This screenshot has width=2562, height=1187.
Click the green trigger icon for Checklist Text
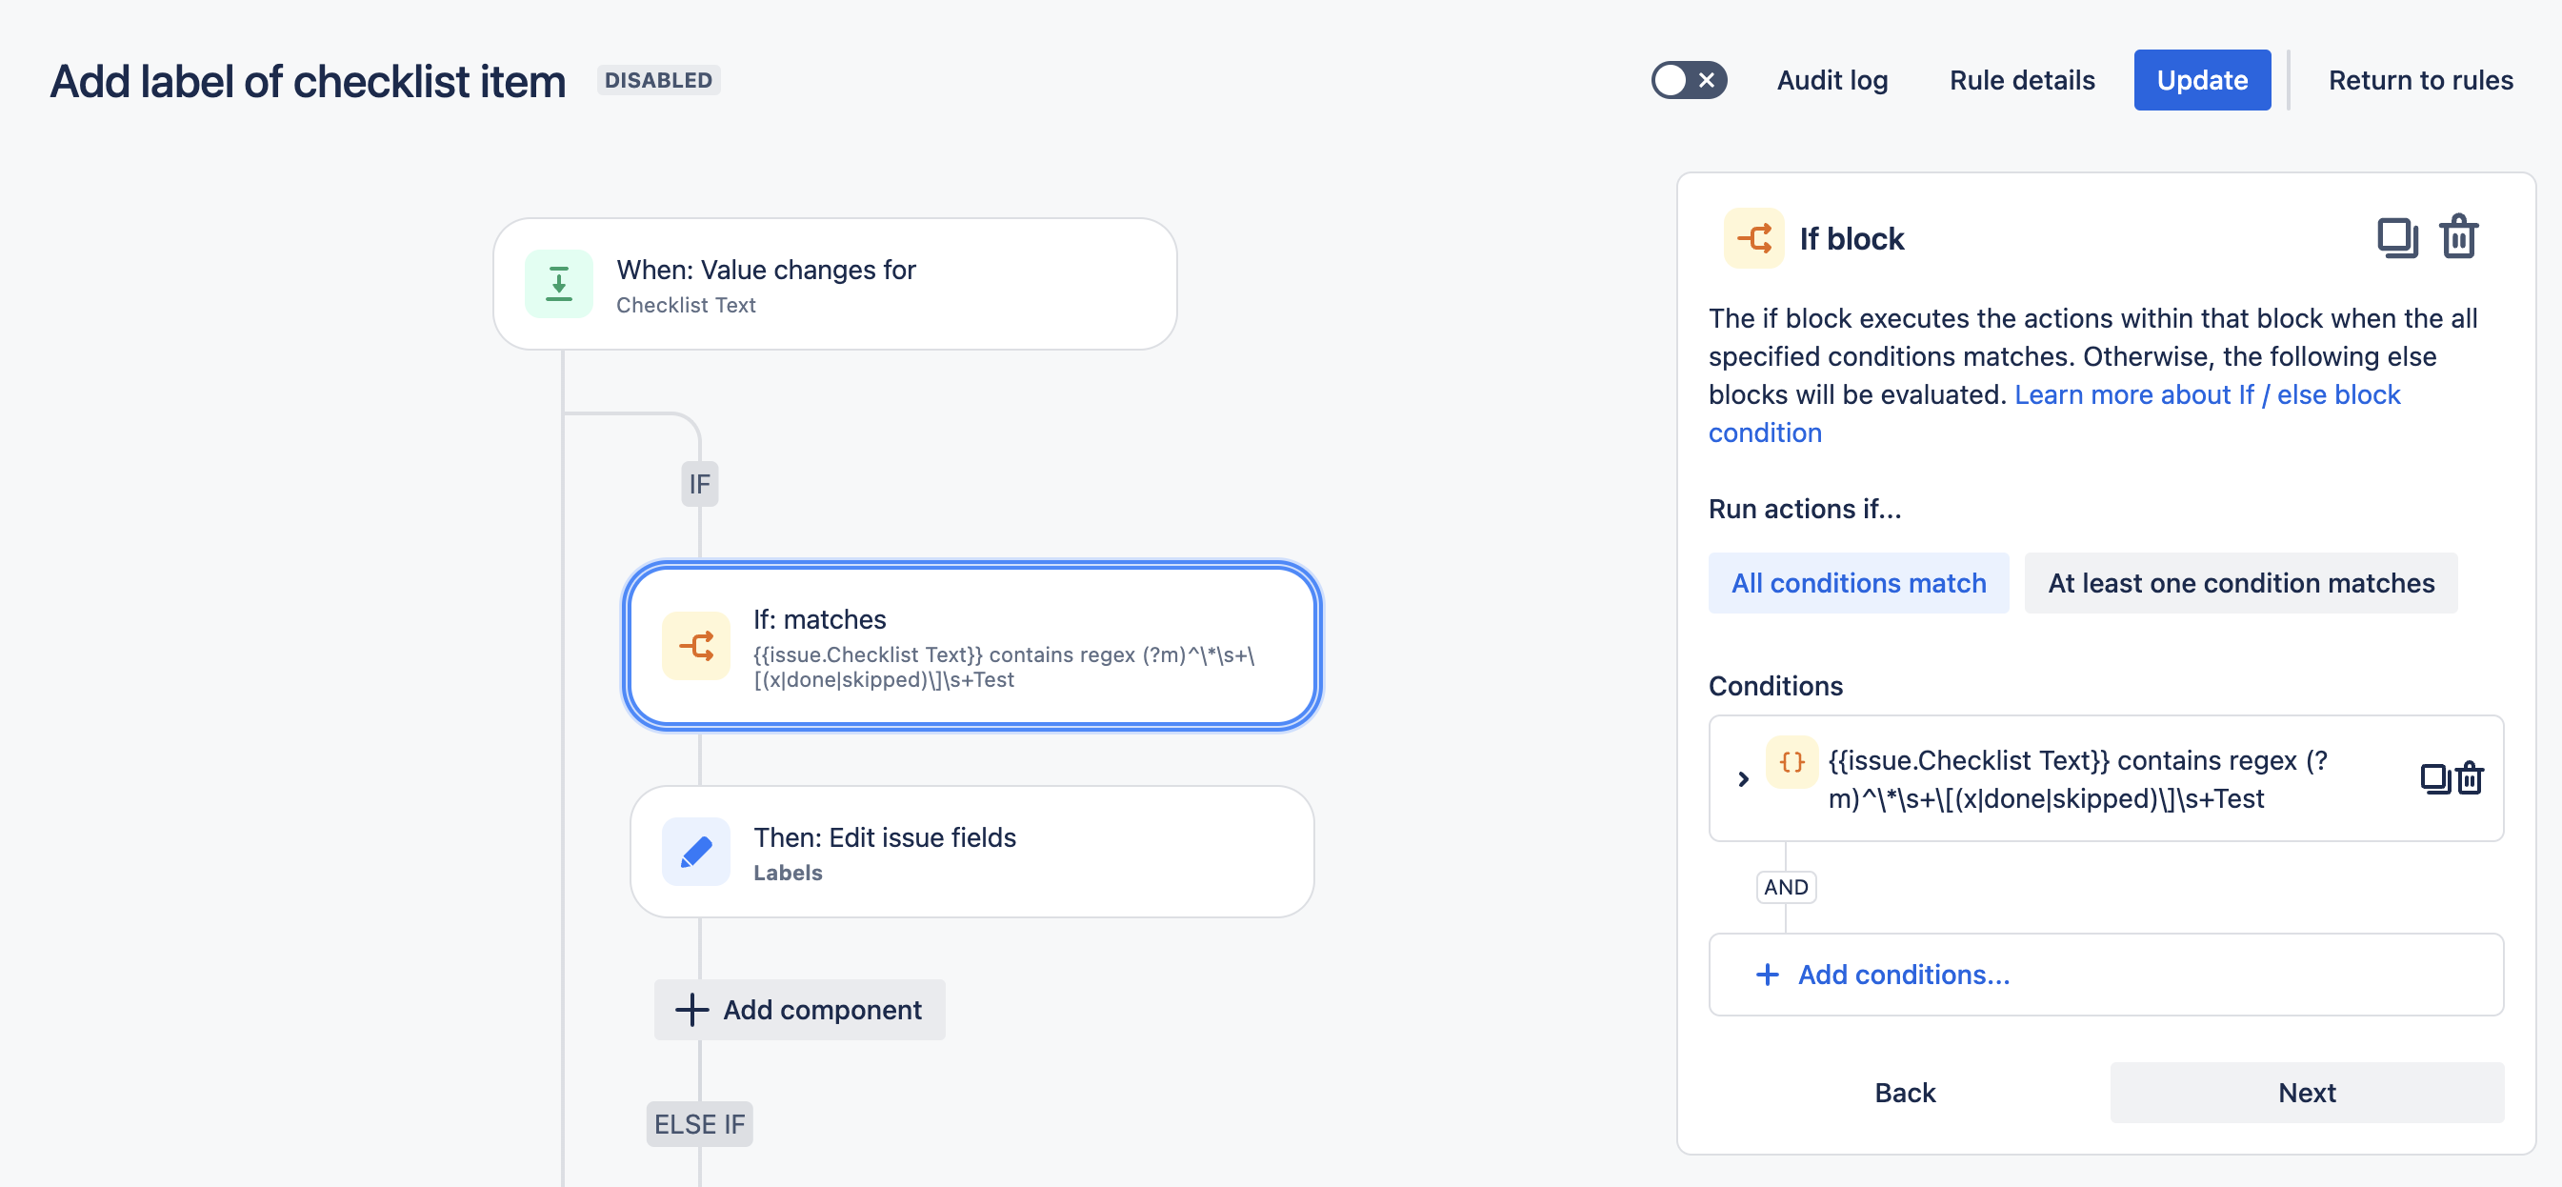click(x=559, y=285)
